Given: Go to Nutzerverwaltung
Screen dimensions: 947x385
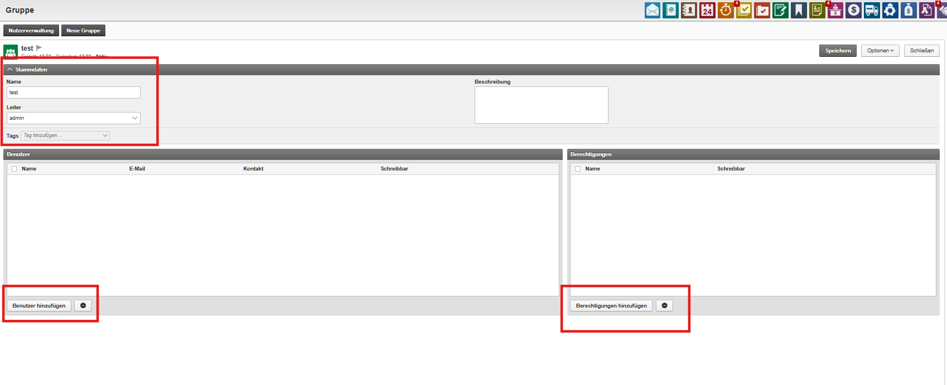Looking at the screenshot, I should (31, 31).
